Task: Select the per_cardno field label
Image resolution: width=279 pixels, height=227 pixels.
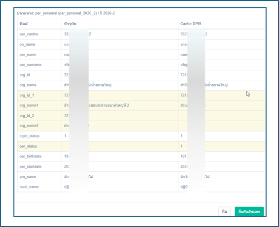Action: point(29,34)
